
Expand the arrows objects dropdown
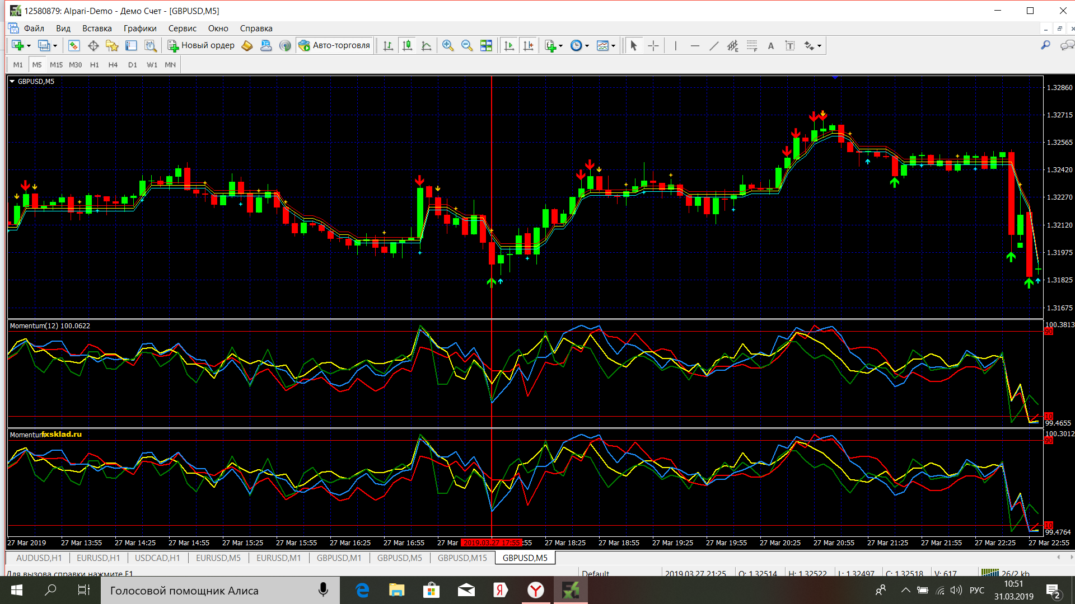click(x=819, y=46)
